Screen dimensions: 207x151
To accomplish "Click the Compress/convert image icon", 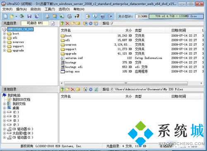I will pos(55,17).
